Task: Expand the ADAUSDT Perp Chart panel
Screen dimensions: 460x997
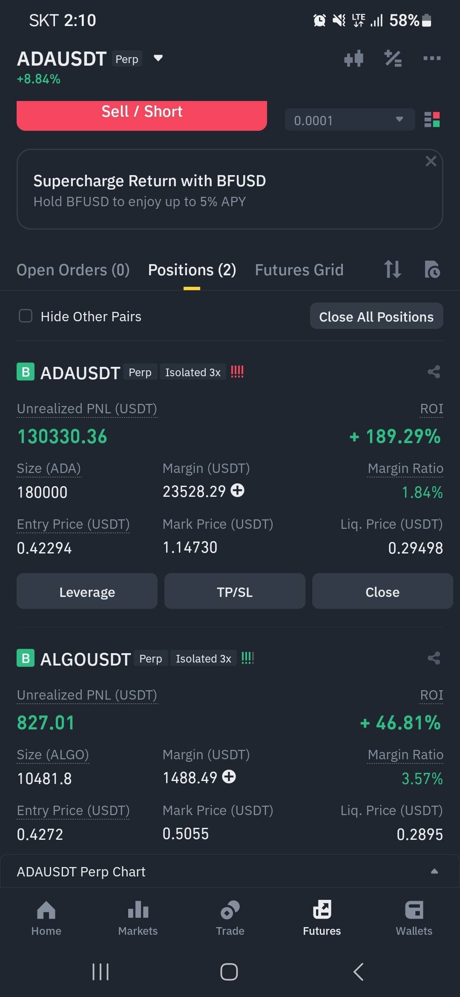Action: tap(434, 872)
